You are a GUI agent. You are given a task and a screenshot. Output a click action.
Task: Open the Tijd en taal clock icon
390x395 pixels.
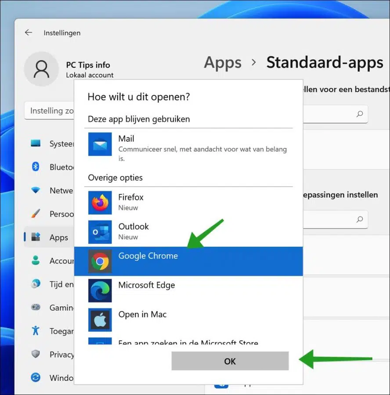coord(36,284)
